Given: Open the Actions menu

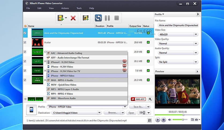Looking at the screenshot, I should 65,8.
